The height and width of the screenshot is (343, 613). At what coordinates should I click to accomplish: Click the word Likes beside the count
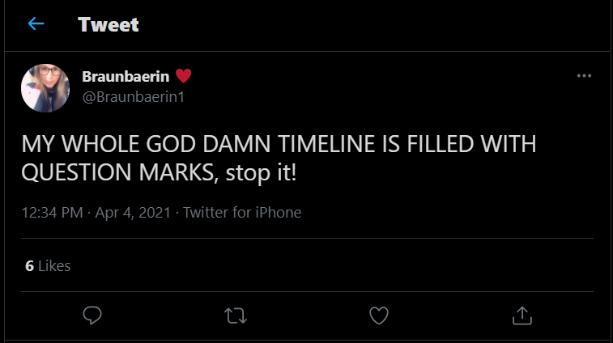coord(54,265)
